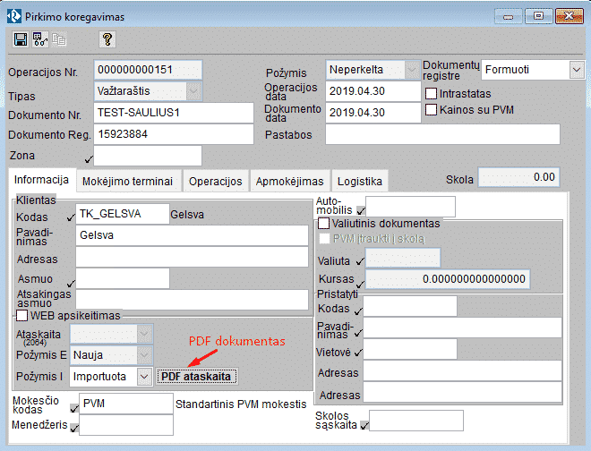Toggle the Kainos su PVM checkbox
Screen dimensions: 591x451
pyautogui.click(x=431, y=110)
